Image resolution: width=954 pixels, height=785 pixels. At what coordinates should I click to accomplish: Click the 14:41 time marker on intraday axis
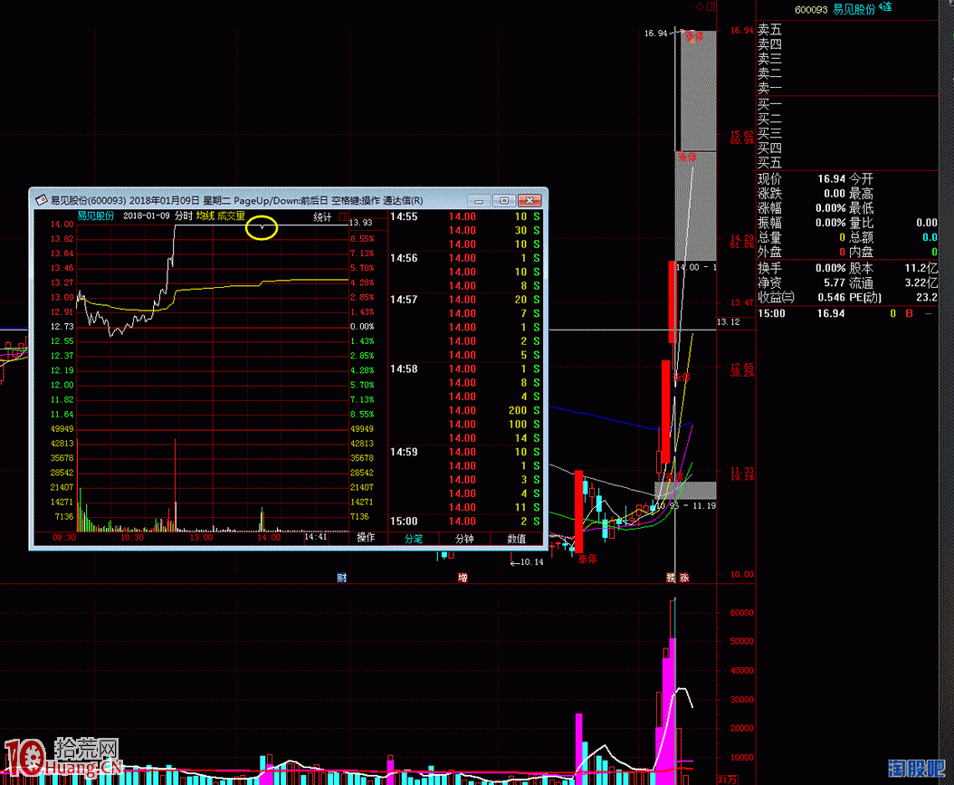pyautogui.click(x=316, y=537)
